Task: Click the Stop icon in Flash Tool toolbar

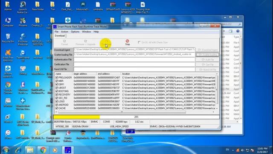Action: (127, 41)
